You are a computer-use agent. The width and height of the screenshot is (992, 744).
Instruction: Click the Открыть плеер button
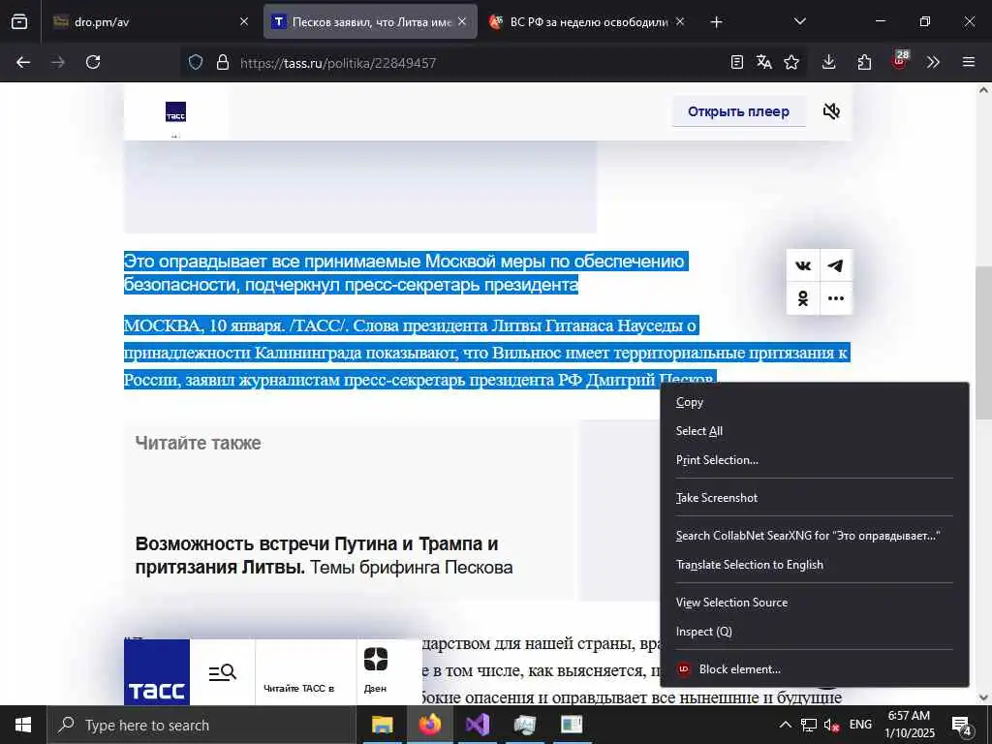738,111
